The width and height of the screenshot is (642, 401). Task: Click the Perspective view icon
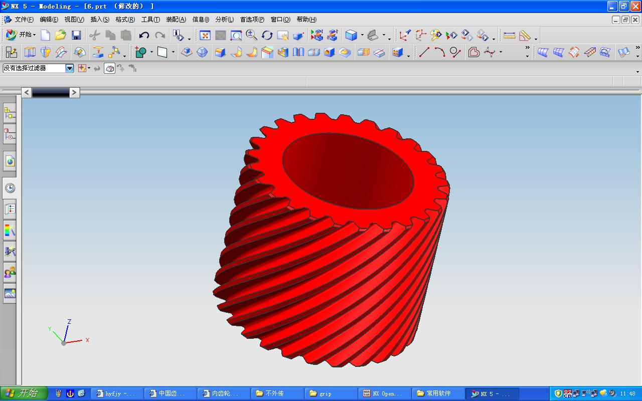click(x=298, y=35)
